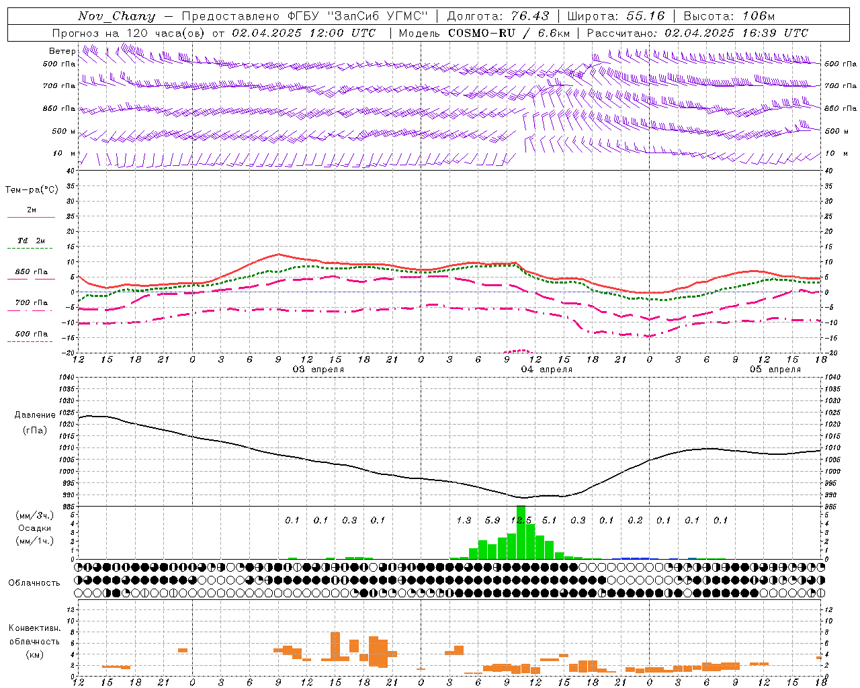
Task: Click the '(гПа)' unit label under Давление
Action: click(35, 430)
